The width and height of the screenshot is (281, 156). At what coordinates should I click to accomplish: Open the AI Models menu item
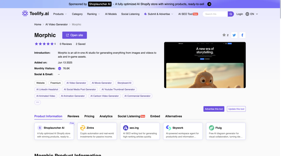pyautogui.click(x=111, y=14)
